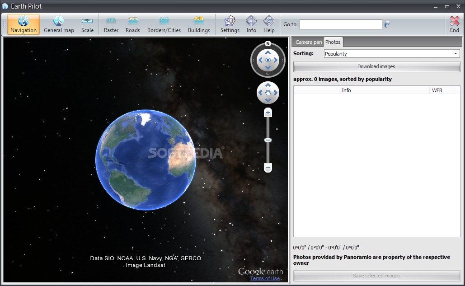This screenshot has height=286, width=465.
Task: Click the Download images button
Action: [x=376, y=67]
